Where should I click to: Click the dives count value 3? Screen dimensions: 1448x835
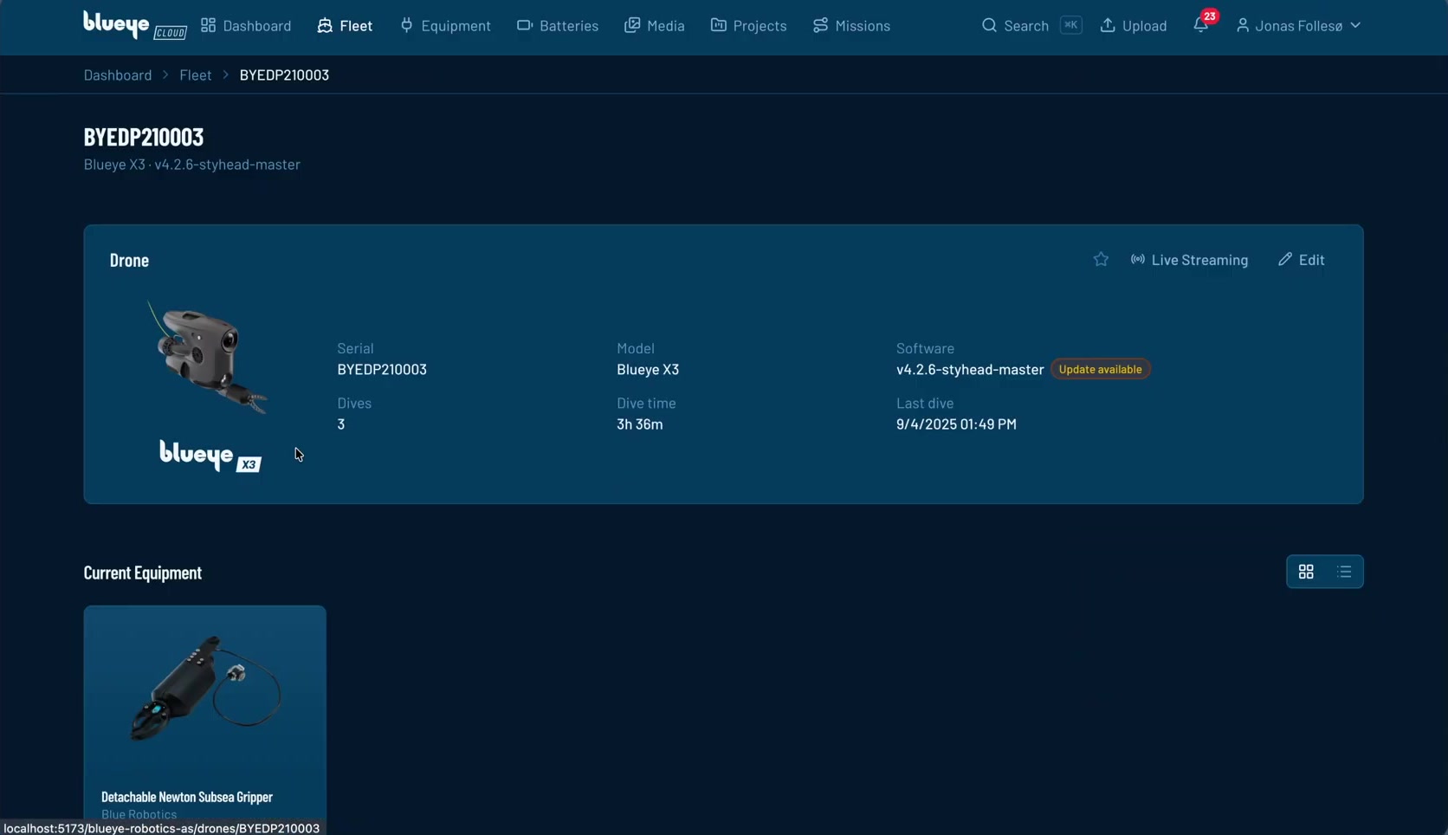click(341, 424)
